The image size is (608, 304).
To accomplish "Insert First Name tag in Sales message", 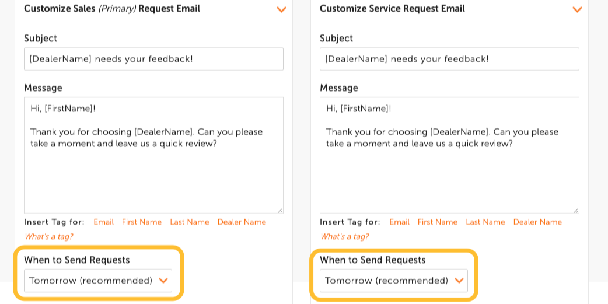I will pos(142,222).
